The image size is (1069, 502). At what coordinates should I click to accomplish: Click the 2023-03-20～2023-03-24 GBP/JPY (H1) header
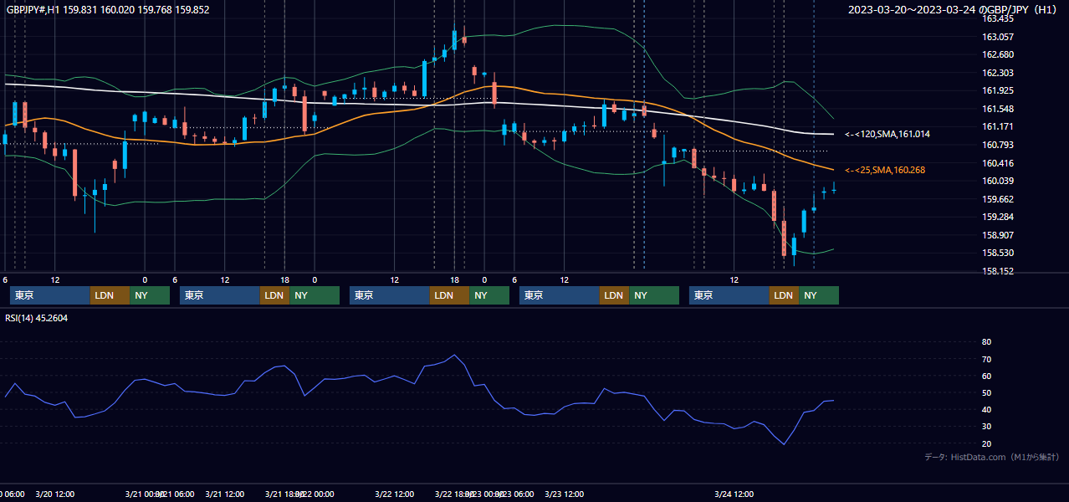click(x=952, y=10)
